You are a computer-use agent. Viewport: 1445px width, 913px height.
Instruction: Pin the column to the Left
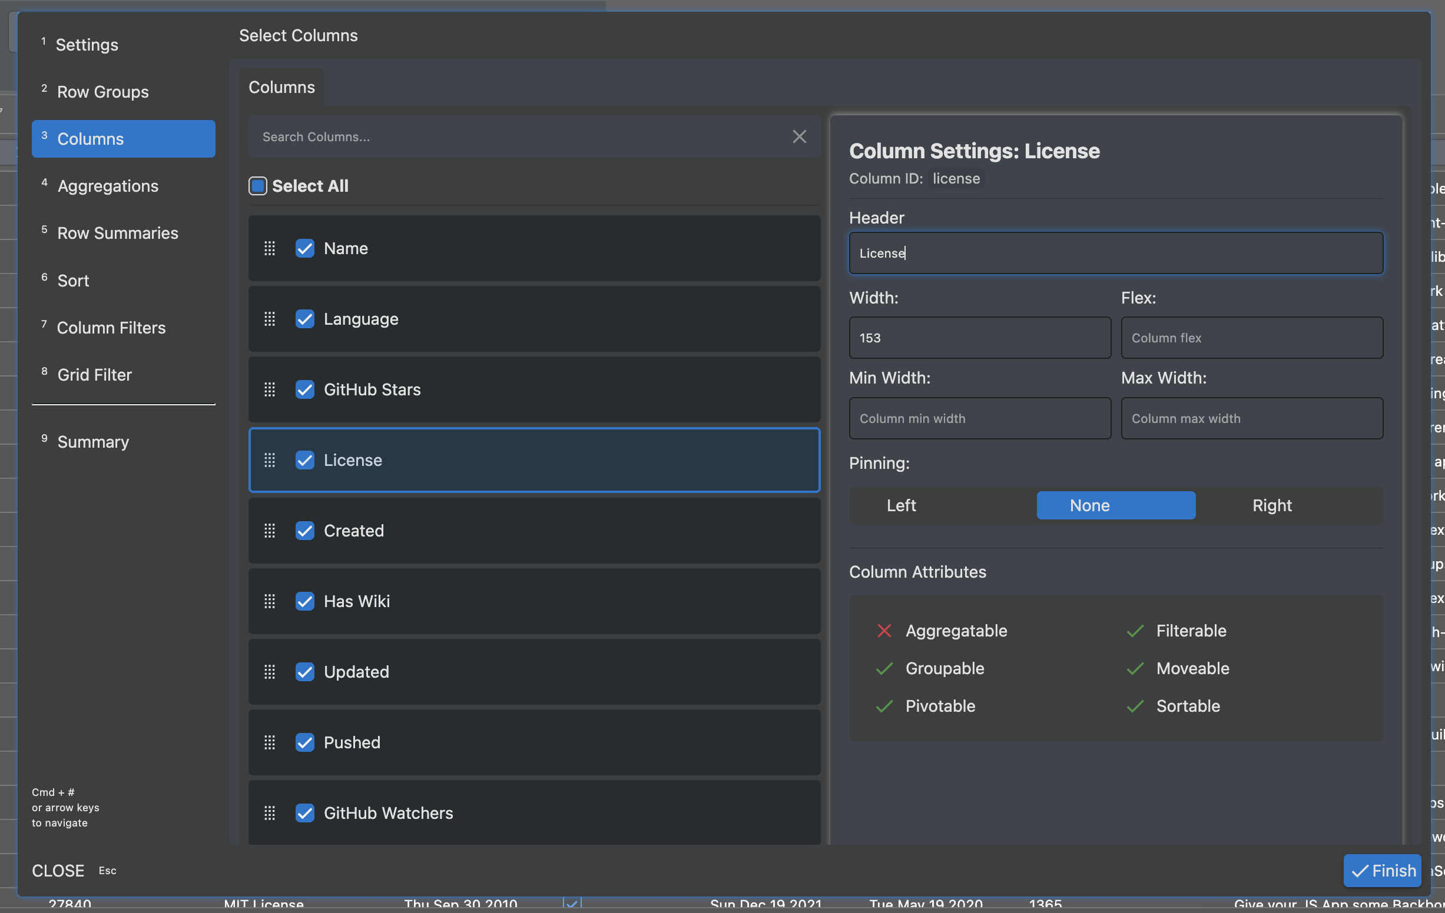tap(901, 505)
